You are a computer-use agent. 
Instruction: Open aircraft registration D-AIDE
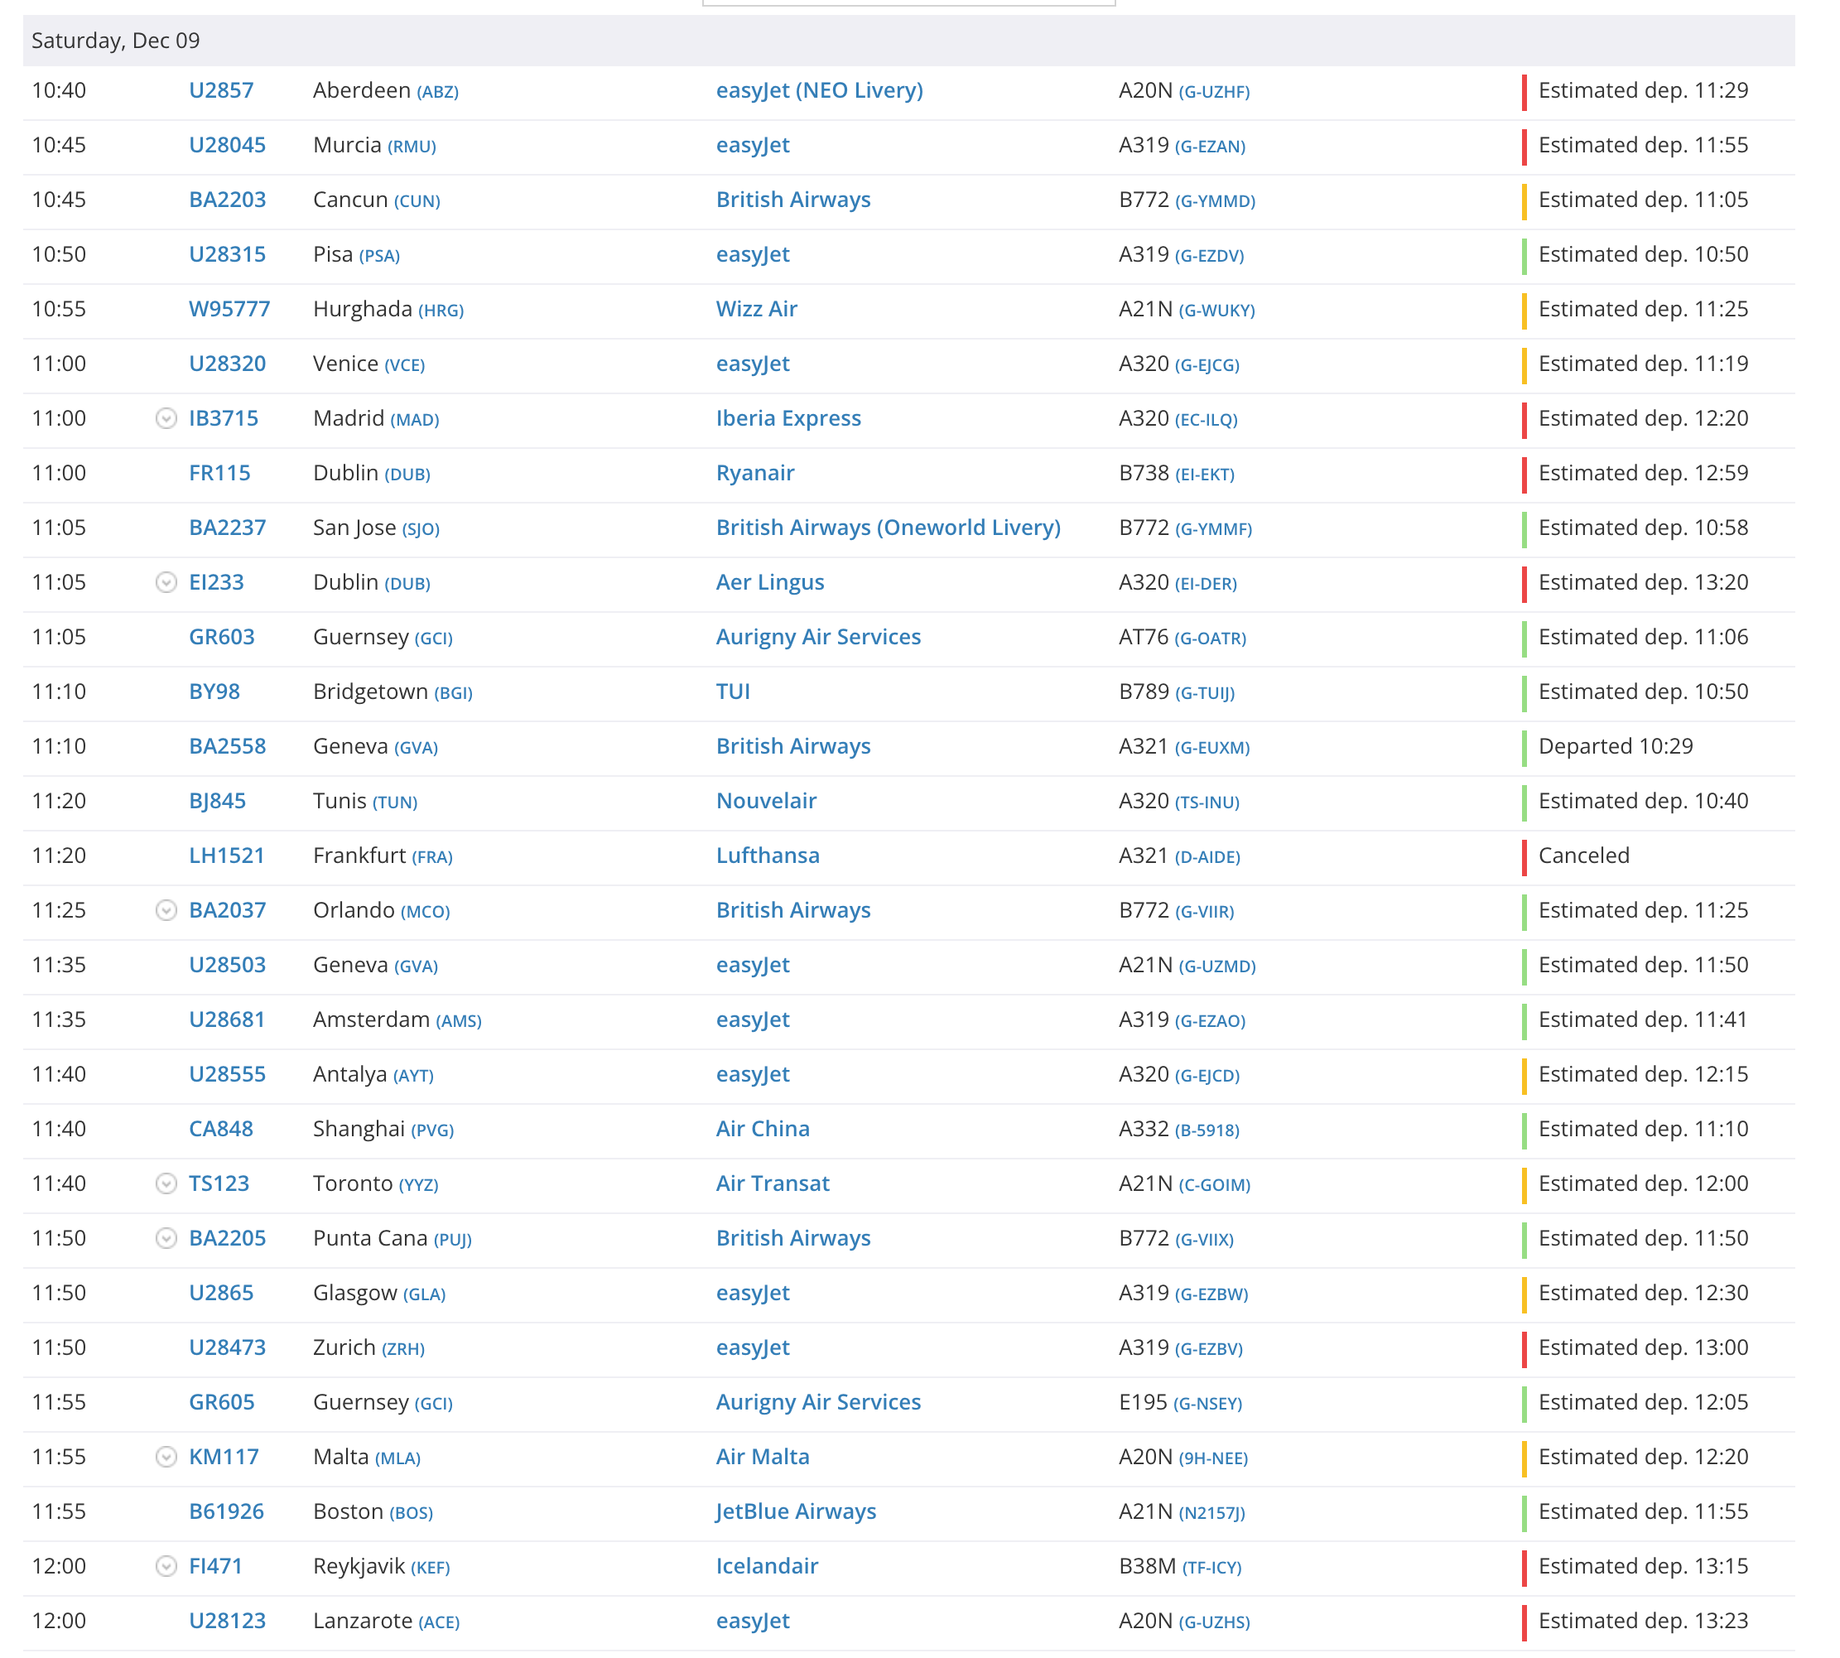pyautogui.click(x=1207, y=857)
